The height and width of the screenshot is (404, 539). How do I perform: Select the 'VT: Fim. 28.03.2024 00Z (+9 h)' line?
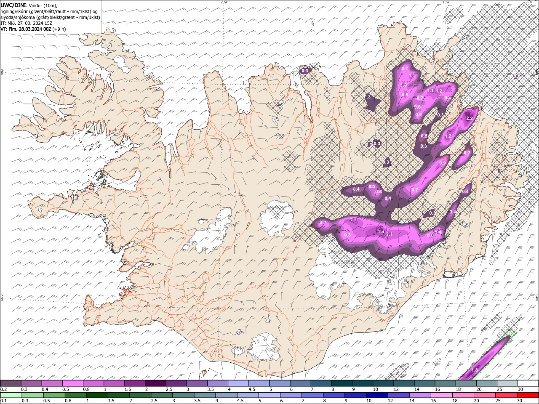click(x=33, y=29)
